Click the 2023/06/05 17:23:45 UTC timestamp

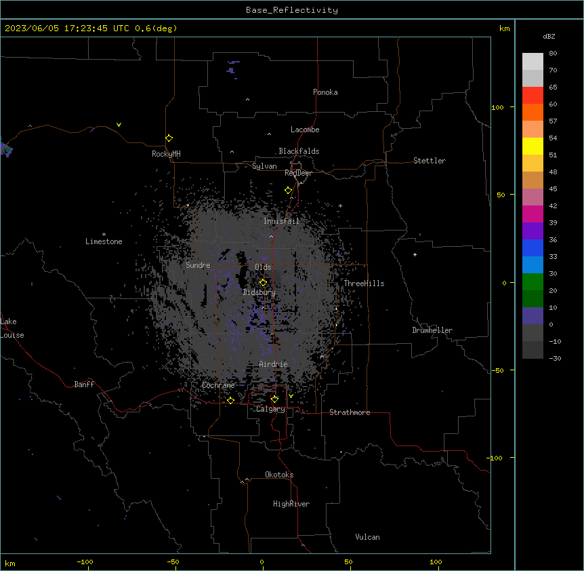67,28
